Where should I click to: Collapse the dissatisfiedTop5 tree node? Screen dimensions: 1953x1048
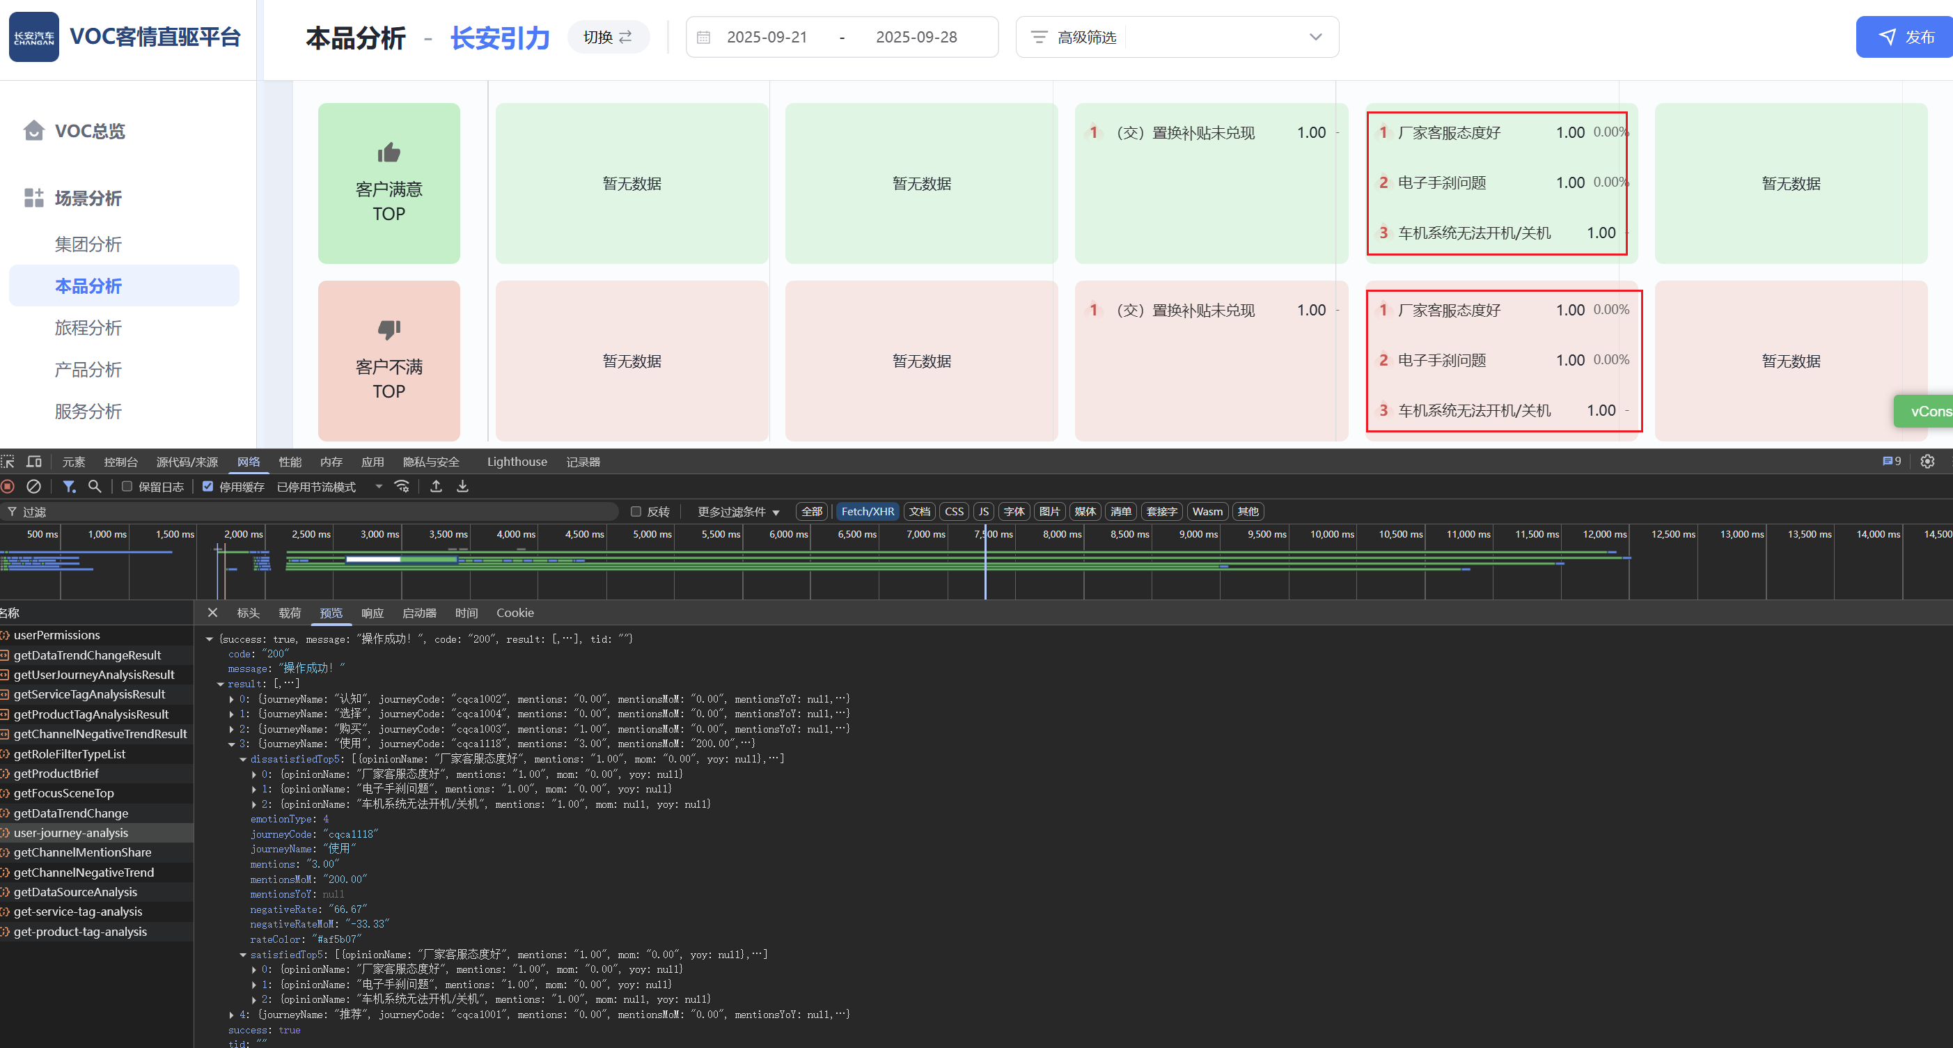[244, 759]
